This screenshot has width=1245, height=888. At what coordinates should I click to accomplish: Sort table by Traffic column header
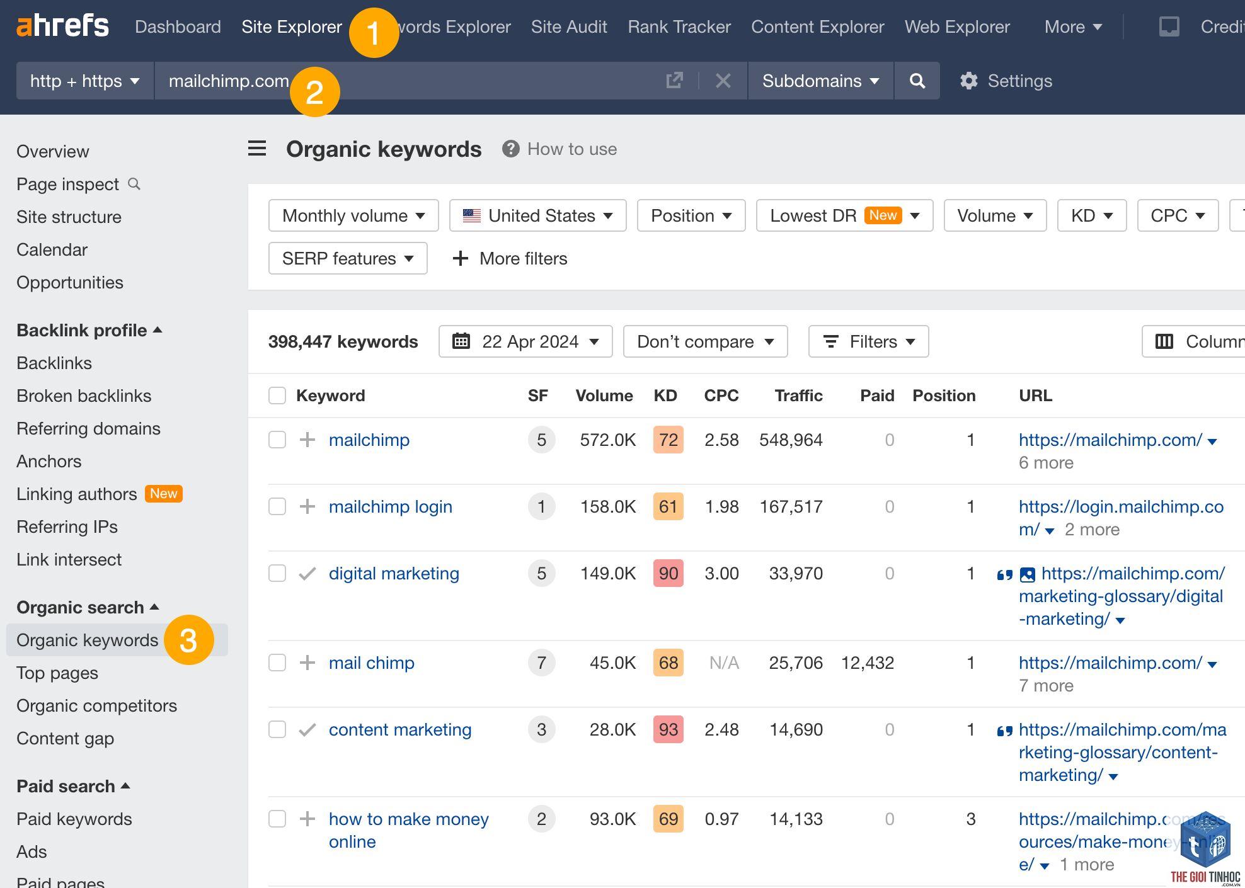[x=798, y=396]
